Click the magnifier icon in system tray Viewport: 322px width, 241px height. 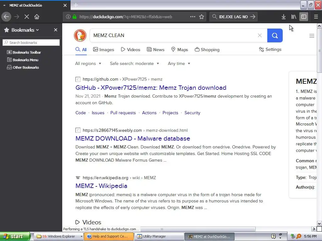click(299, 236)
